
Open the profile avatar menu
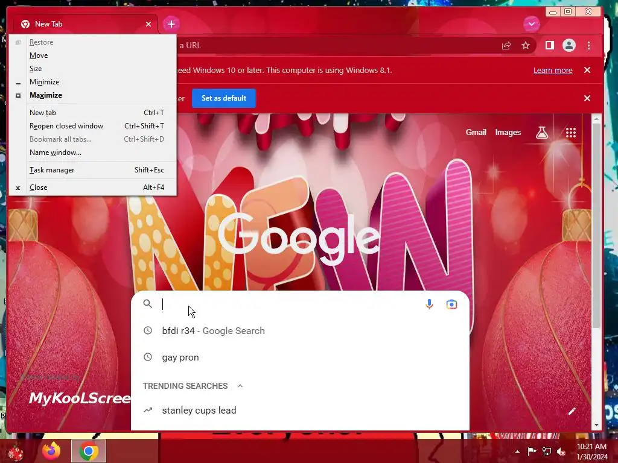[569, 46]
